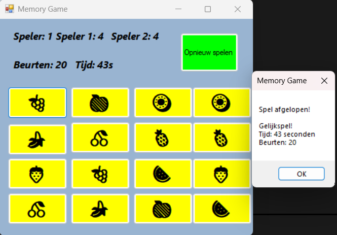This screenshot has width=337, height=235.
Task: Click 'Beurten: 20' inside the dialog
Action: pyautogui.click(x=278, y=143)
